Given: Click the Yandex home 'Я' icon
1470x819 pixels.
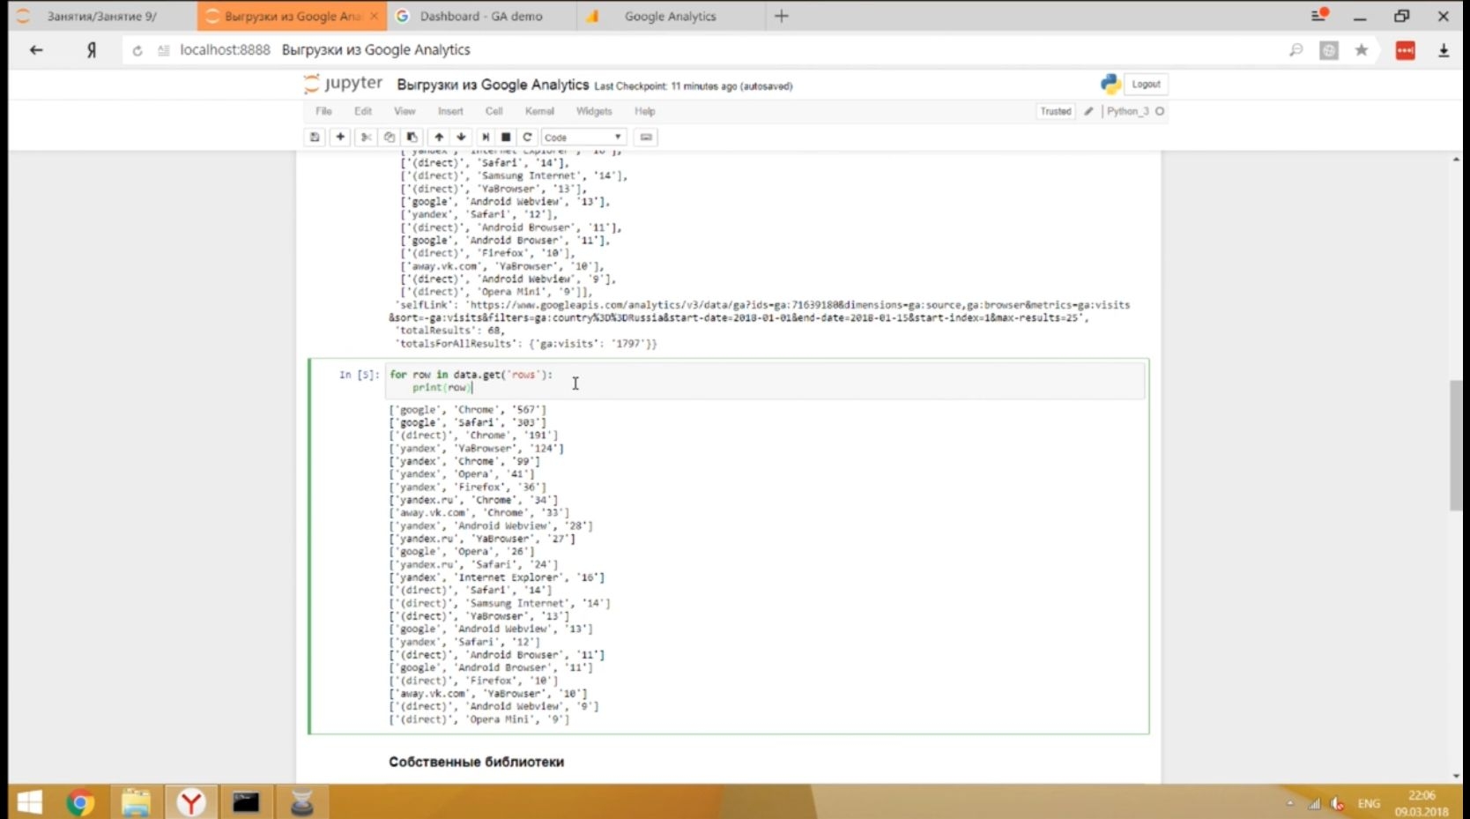Looking at the screenshot, I should tap(92, 50).
